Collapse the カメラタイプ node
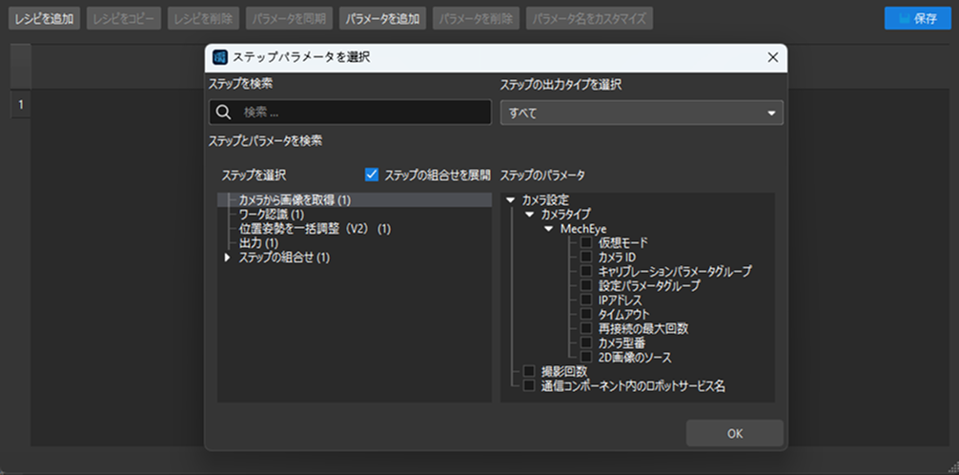Screen dimensions: 959x475 click(x=530, y=215)
